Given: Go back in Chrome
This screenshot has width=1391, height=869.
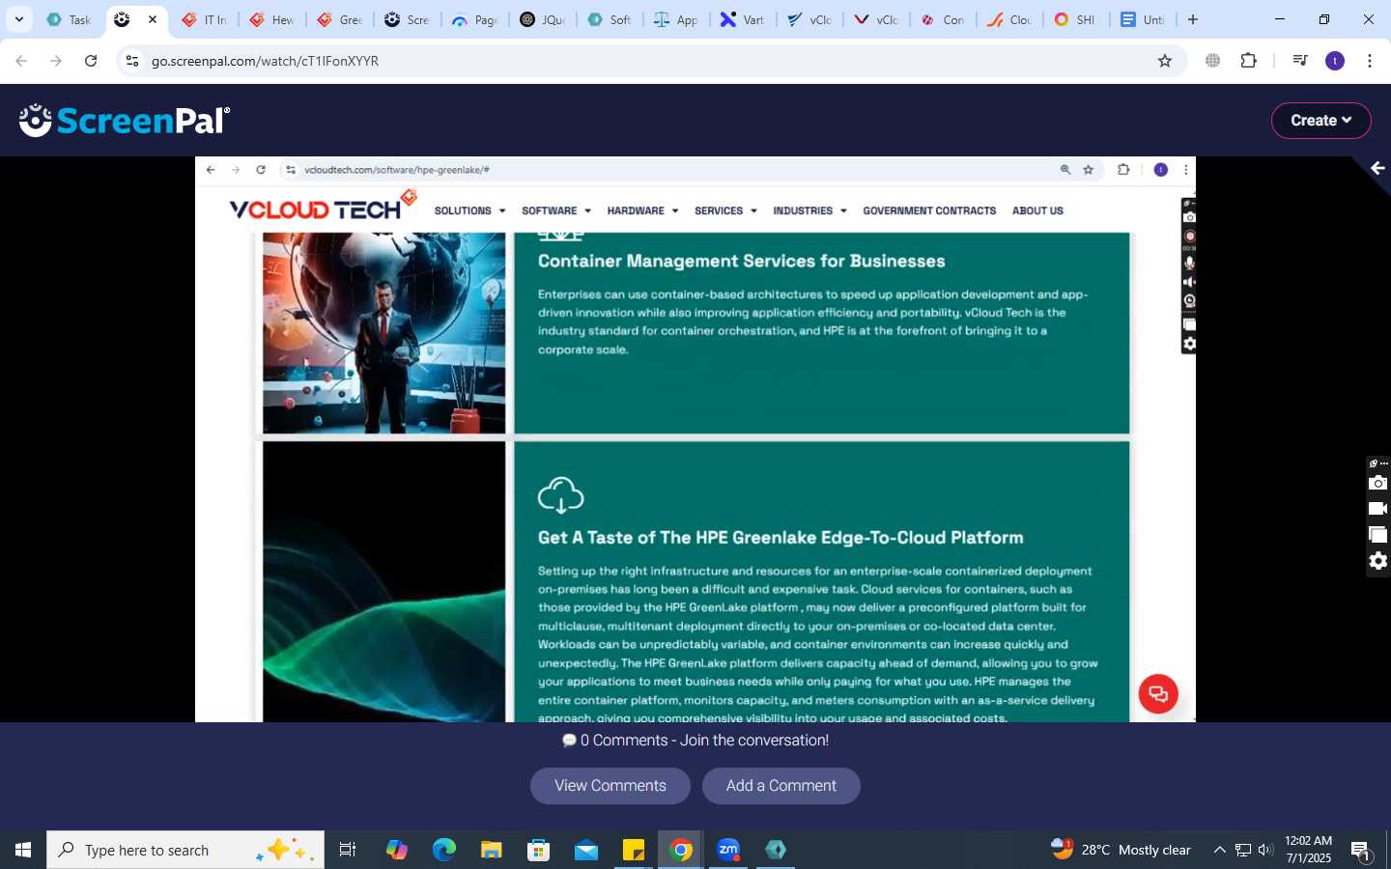Looking at the screenshot, I should pyautogui.click(x=21, y=61).
